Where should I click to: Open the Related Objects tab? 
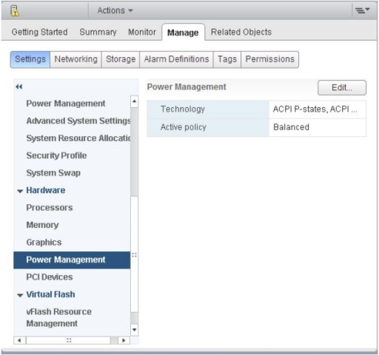tap(241, 32)
